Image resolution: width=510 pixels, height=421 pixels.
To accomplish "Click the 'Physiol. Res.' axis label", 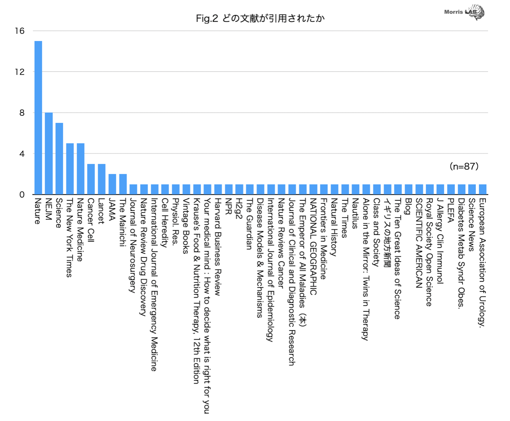I will (175, 221).
